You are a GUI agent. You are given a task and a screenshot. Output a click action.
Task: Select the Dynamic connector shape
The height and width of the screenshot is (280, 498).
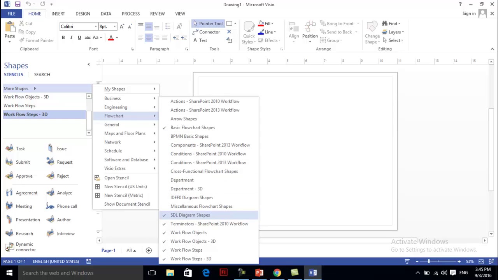pyautogui.click(x=20, y=247)
